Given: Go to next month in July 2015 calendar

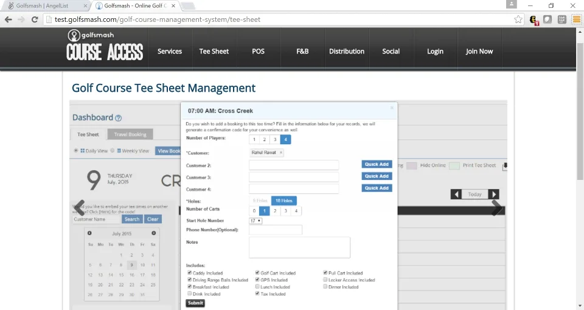Looking at the screenshot, I should point(153,233).
